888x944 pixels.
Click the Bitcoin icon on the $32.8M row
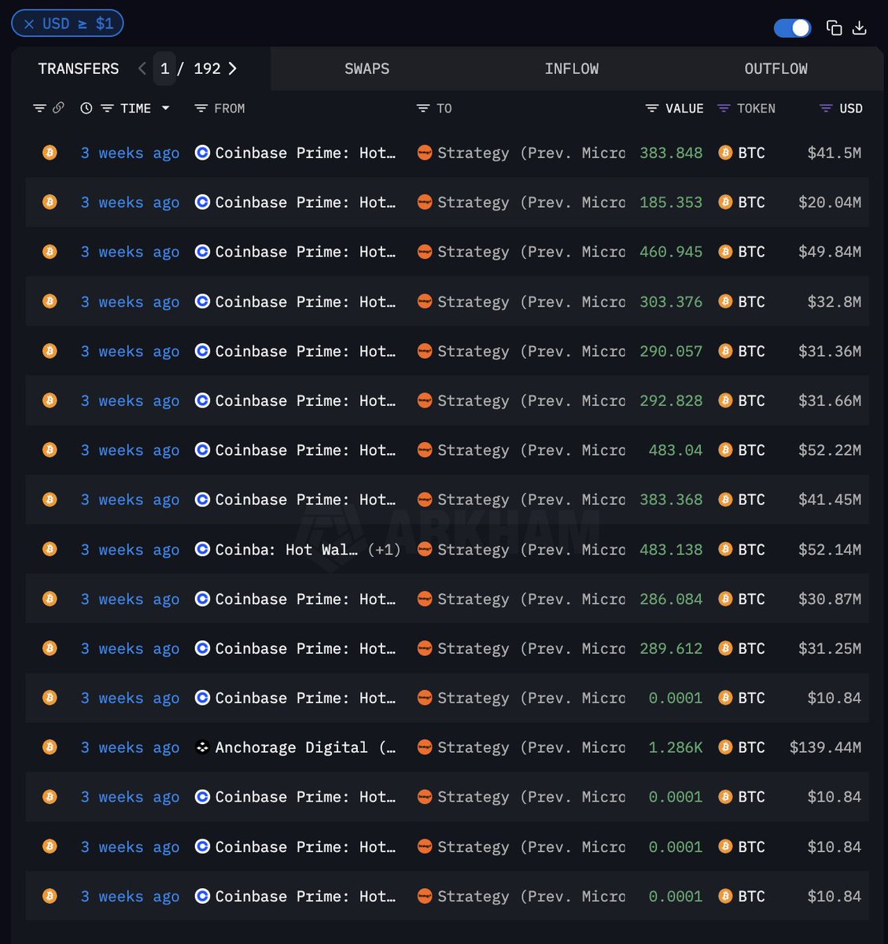click(50, 301)
